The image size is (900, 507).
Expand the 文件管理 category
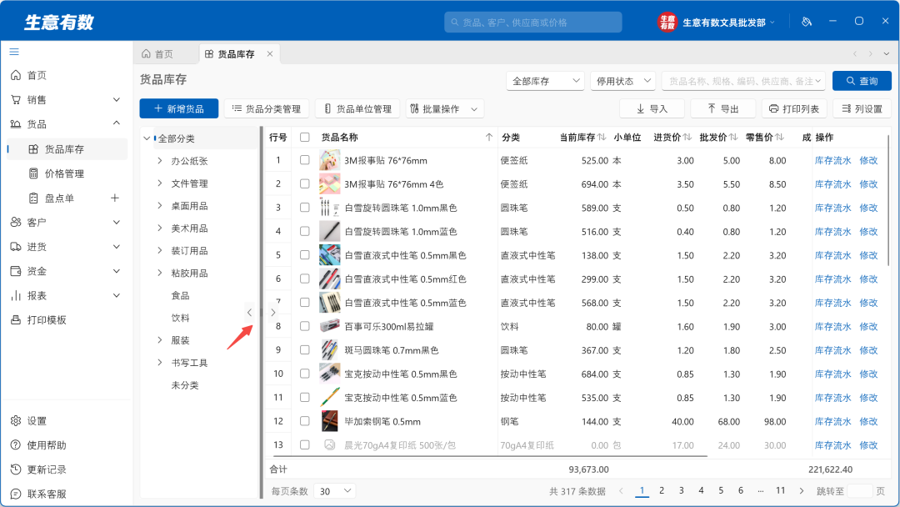pos(159,183)
